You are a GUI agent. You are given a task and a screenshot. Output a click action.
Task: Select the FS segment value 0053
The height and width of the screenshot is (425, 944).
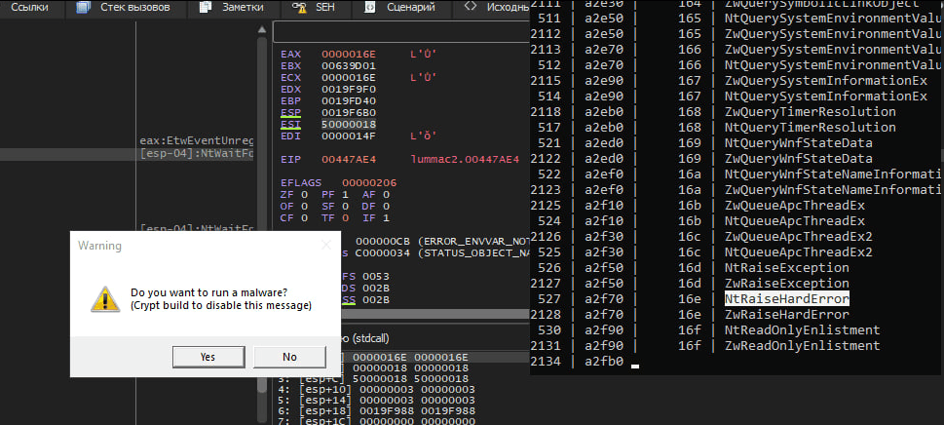[x=377, y=276]
